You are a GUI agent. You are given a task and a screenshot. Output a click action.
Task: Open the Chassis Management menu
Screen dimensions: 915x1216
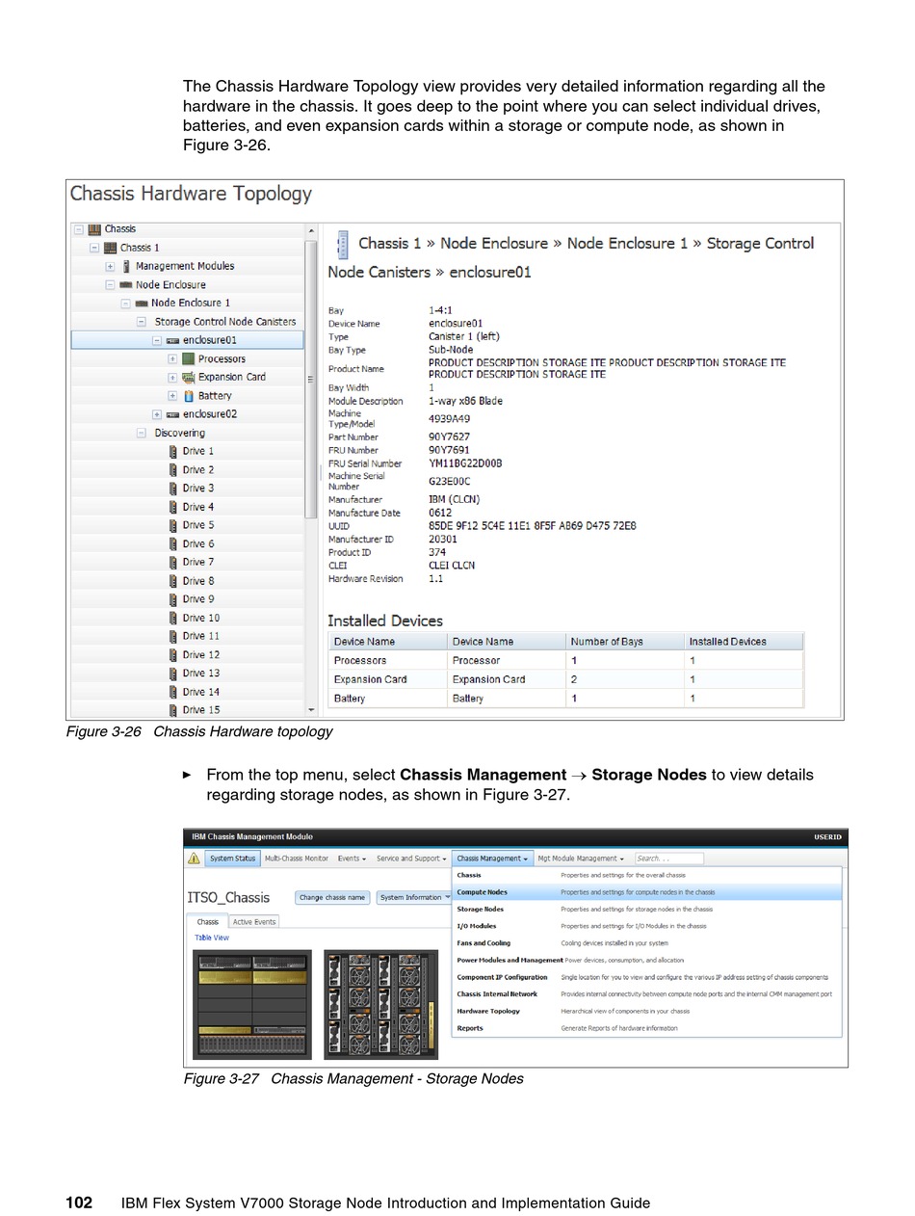tap(492, 859)
